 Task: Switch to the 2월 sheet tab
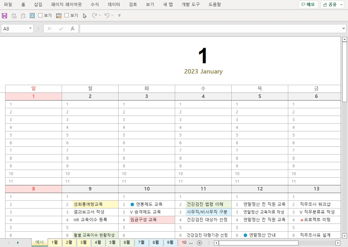69,242
